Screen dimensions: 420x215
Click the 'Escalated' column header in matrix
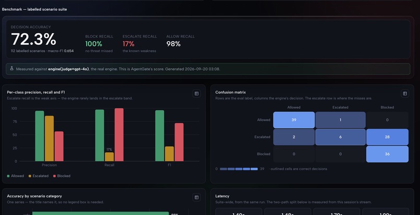(x=340, y=107)
